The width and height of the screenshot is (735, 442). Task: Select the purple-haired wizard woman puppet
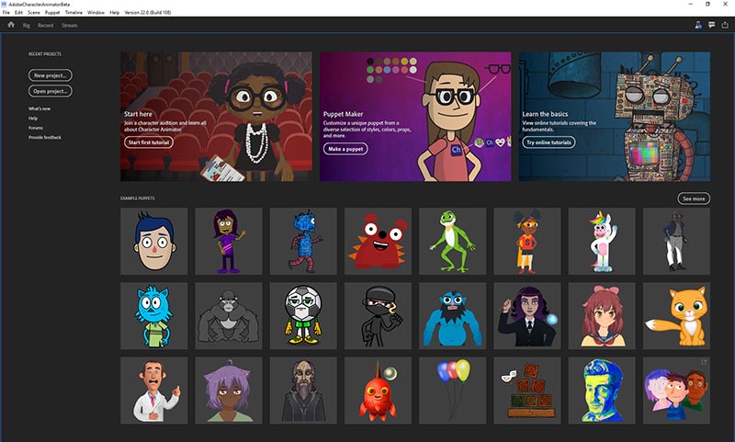(526, 316)
